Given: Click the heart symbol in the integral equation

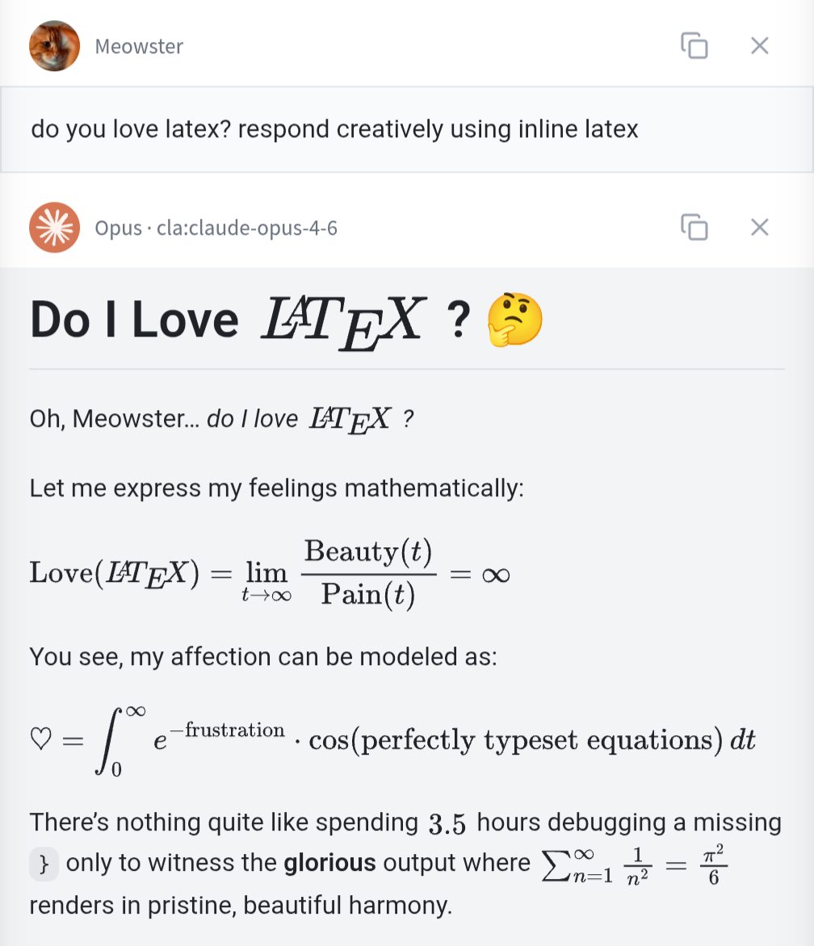Looking at the screenshot, I should click(x=40, y=740).
